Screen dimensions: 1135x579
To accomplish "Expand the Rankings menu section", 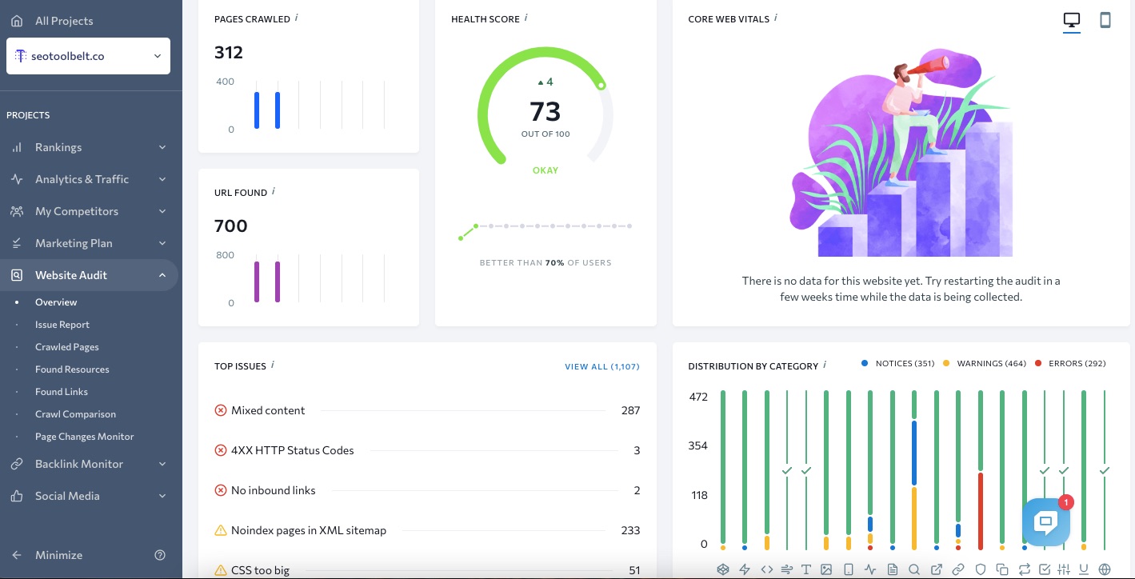I will click(x=88, y=147).
